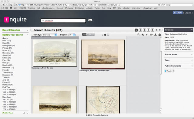Click the results vertical scrollbar
The width and height of the screenshot is (194, 119).
click(161, 63)
